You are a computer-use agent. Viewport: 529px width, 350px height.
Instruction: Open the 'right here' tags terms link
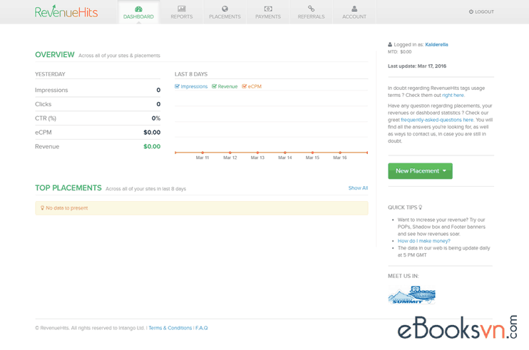coord(453,95)
